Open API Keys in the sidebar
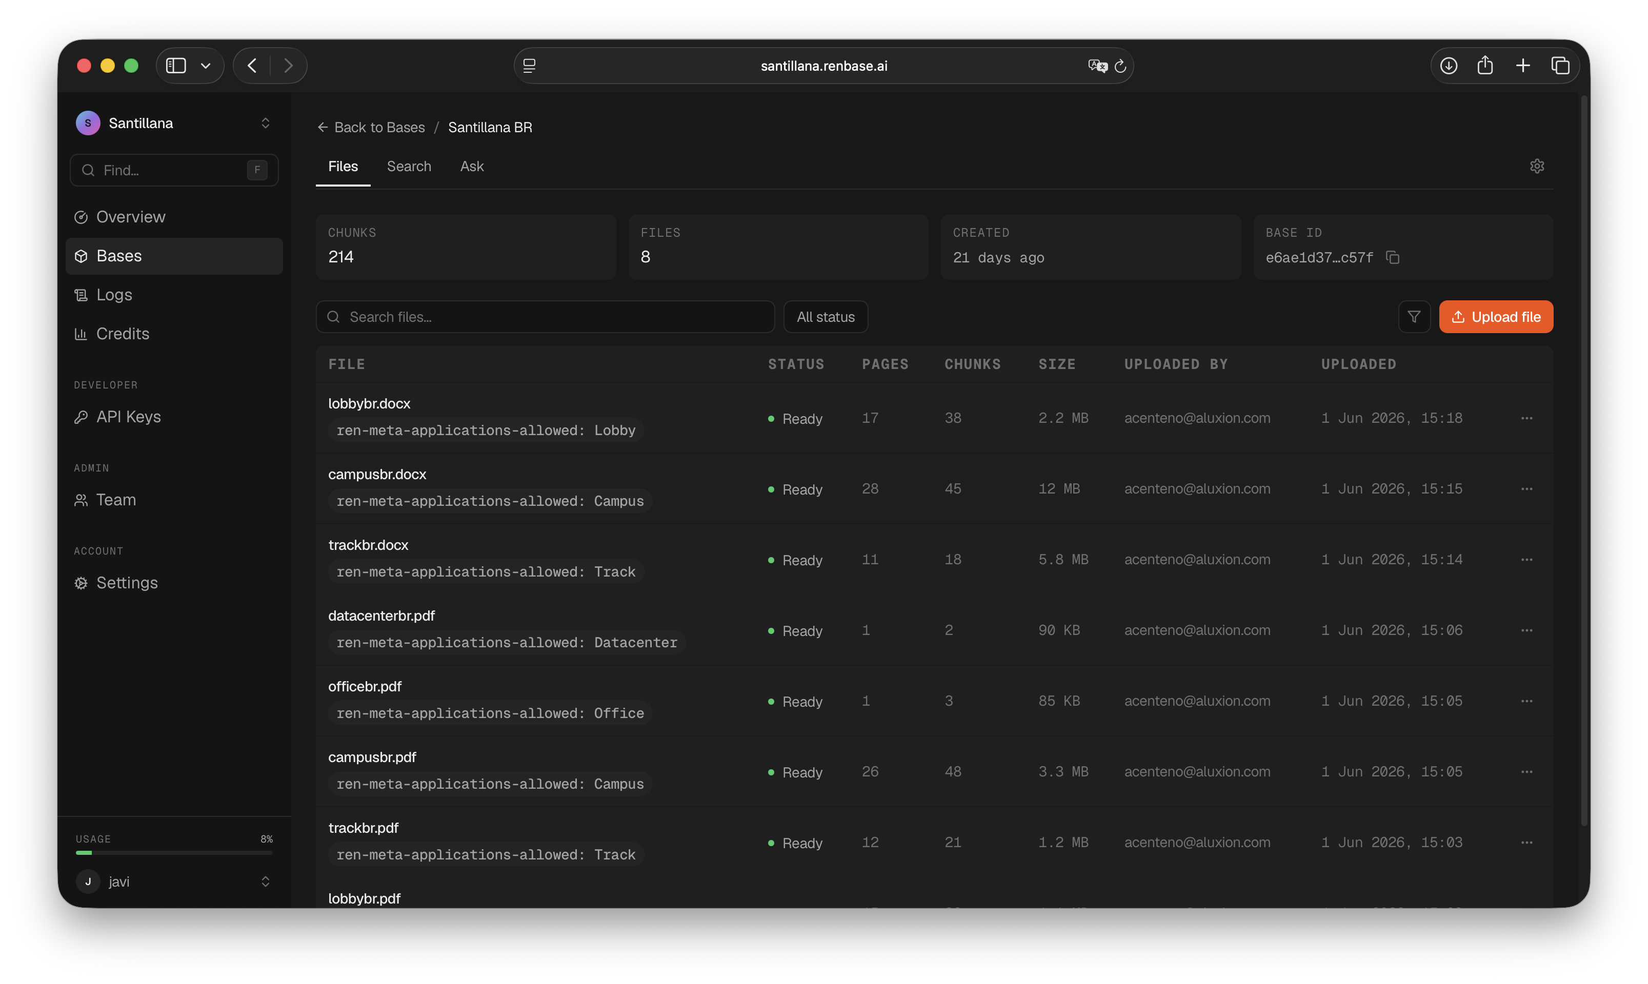The height and width of the screenshot is (984, 1648). [174, 417]
